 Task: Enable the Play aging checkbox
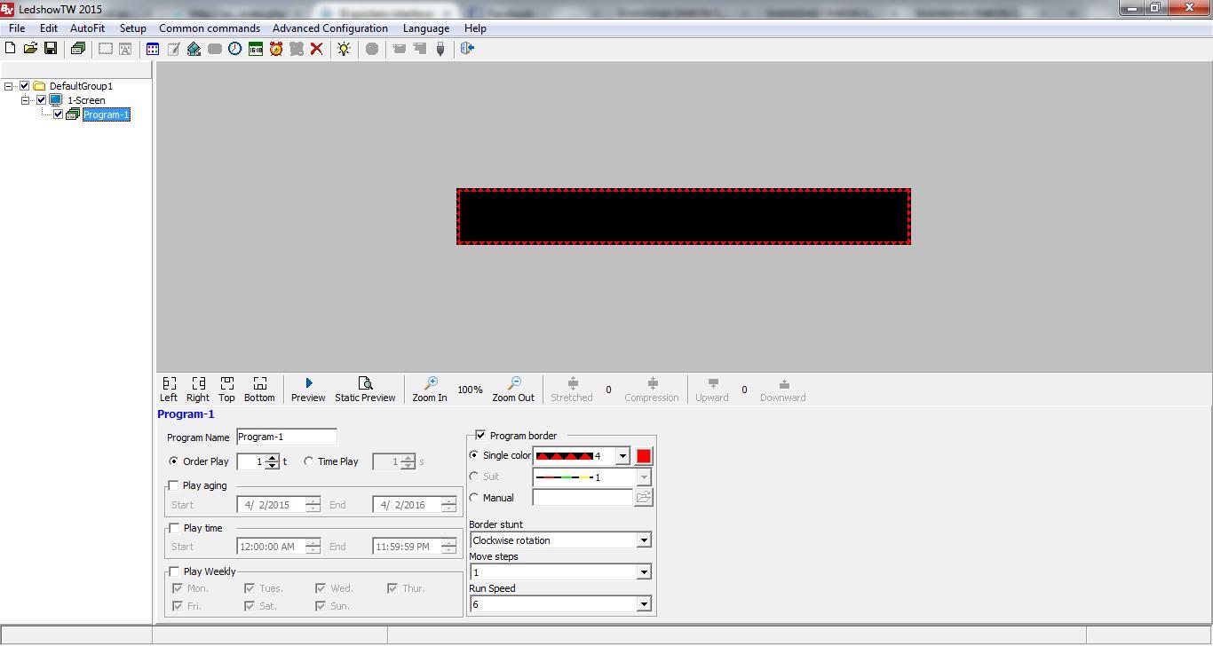[x=173, y=485]
